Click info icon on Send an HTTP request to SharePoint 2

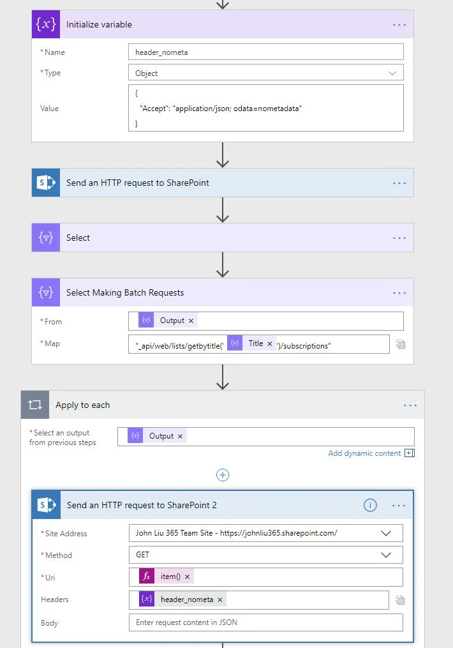pos(370,505)
